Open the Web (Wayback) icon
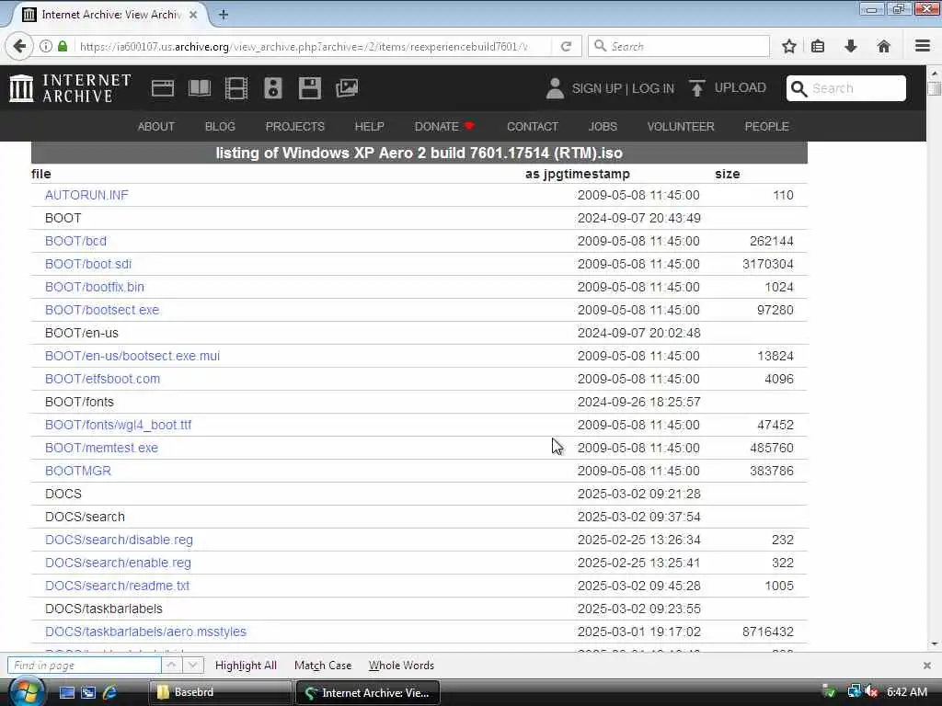This screenshot has height=706, width=942. [162, 88]
